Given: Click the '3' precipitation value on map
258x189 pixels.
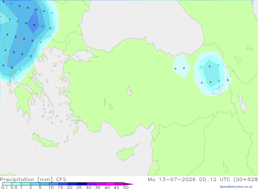Looking at the screenshot, I should 31,56.
